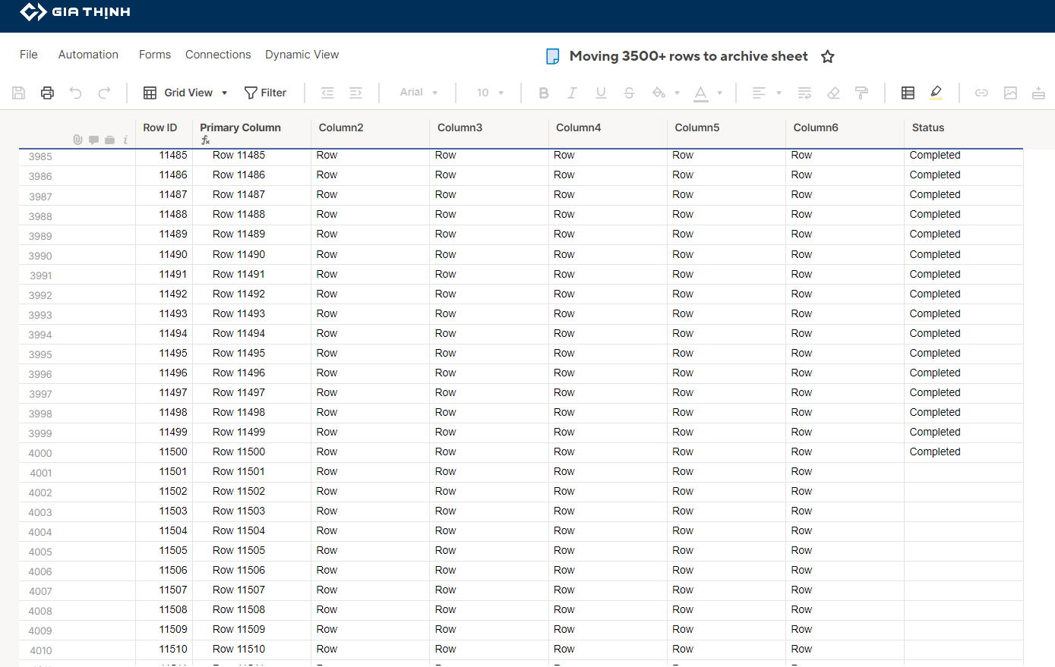Image resolution: width=1055 pixels, height=667 pixels.
Task: Open the text color dropdown arrow
Action: [719, 93]
